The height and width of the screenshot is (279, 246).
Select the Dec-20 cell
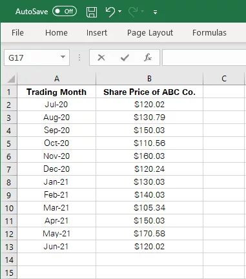57,169
